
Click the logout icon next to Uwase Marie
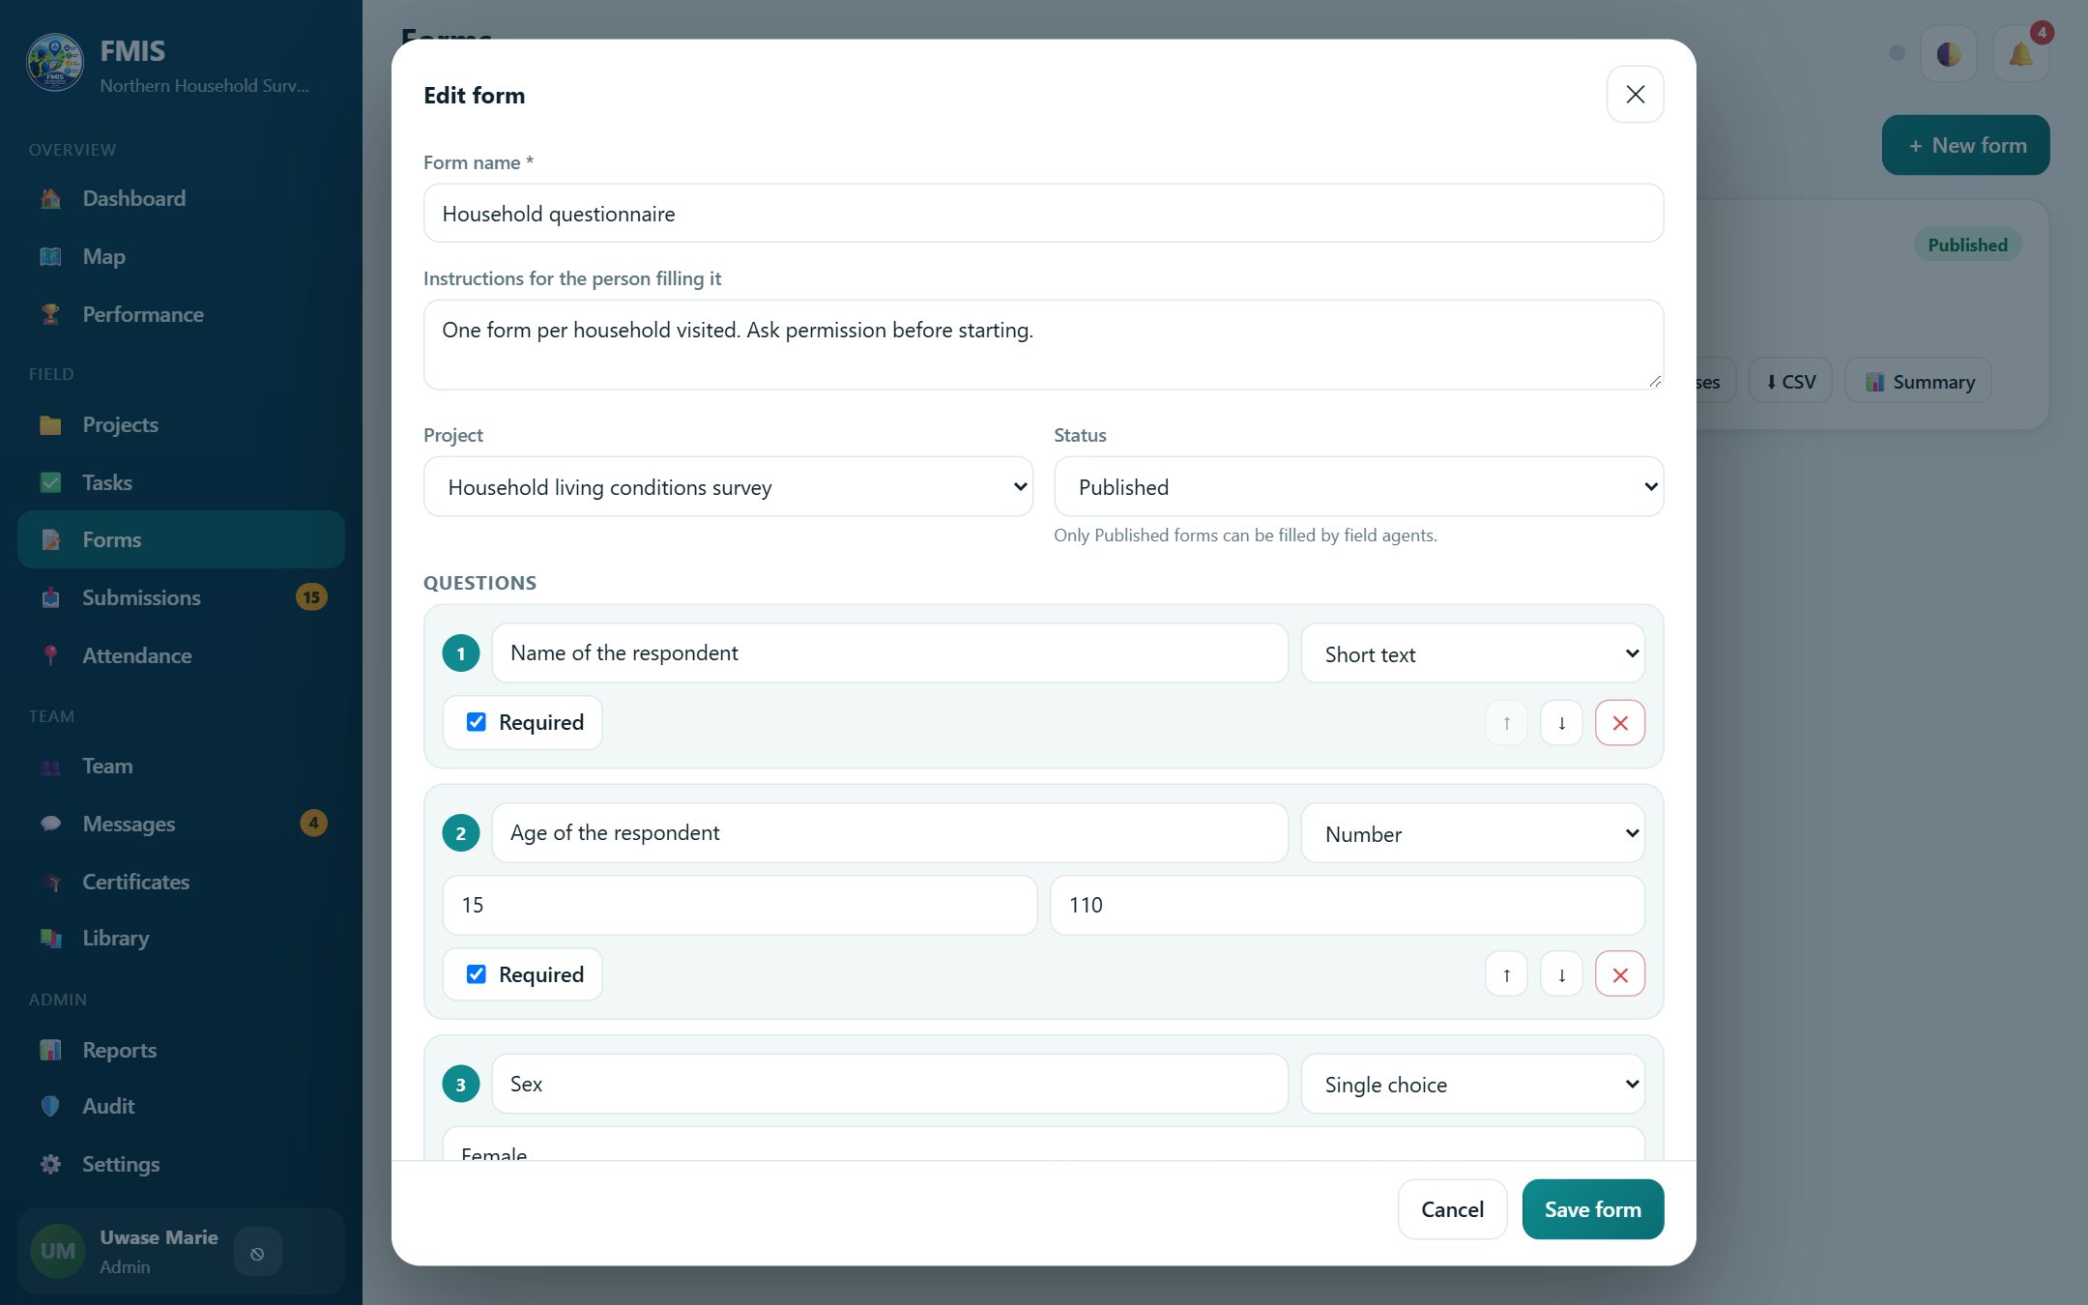click(x=257, y=1253)
